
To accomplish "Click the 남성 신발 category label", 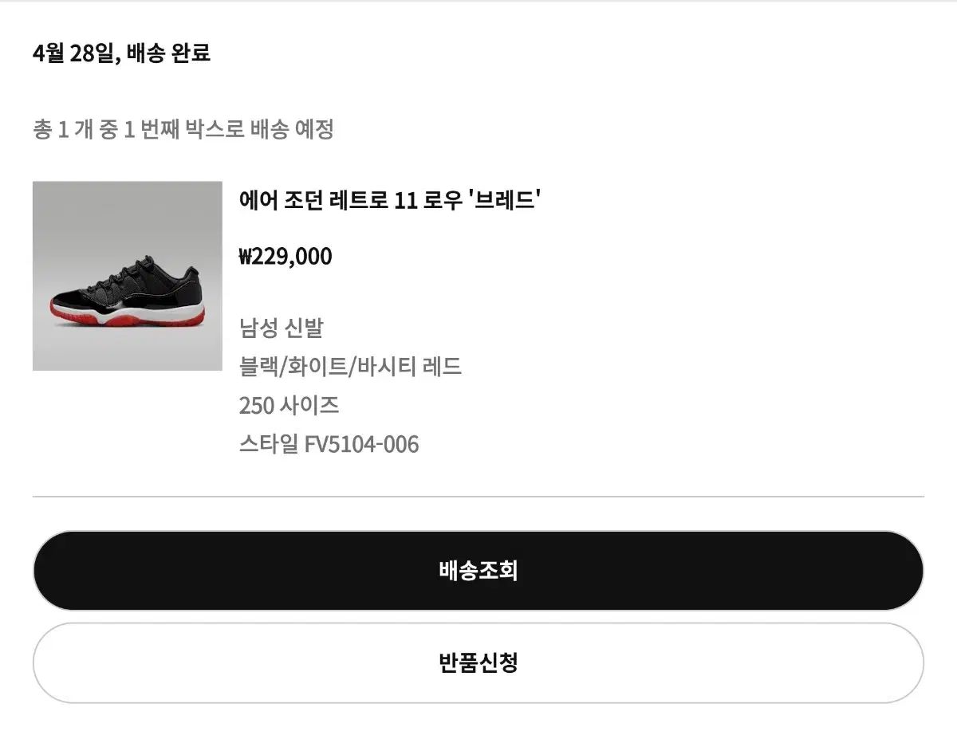I will pyautogui.click(x=281, y=328).
